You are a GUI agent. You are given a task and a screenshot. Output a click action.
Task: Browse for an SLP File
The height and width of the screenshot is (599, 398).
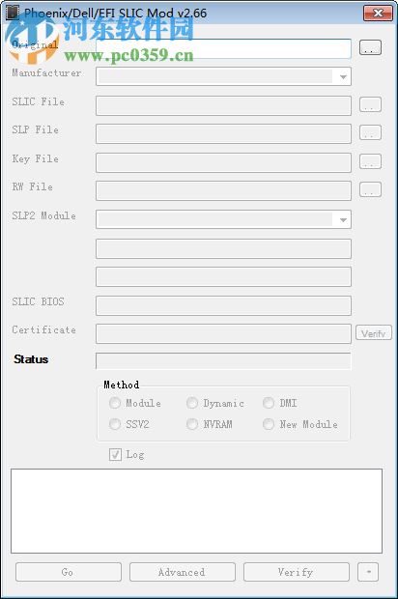pyautogui.click(x=370, y=132)
